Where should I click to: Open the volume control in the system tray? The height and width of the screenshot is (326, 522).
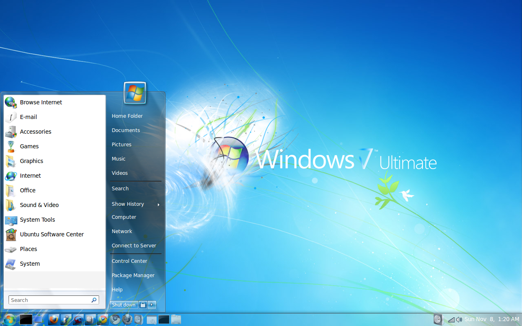pos(459,319)
